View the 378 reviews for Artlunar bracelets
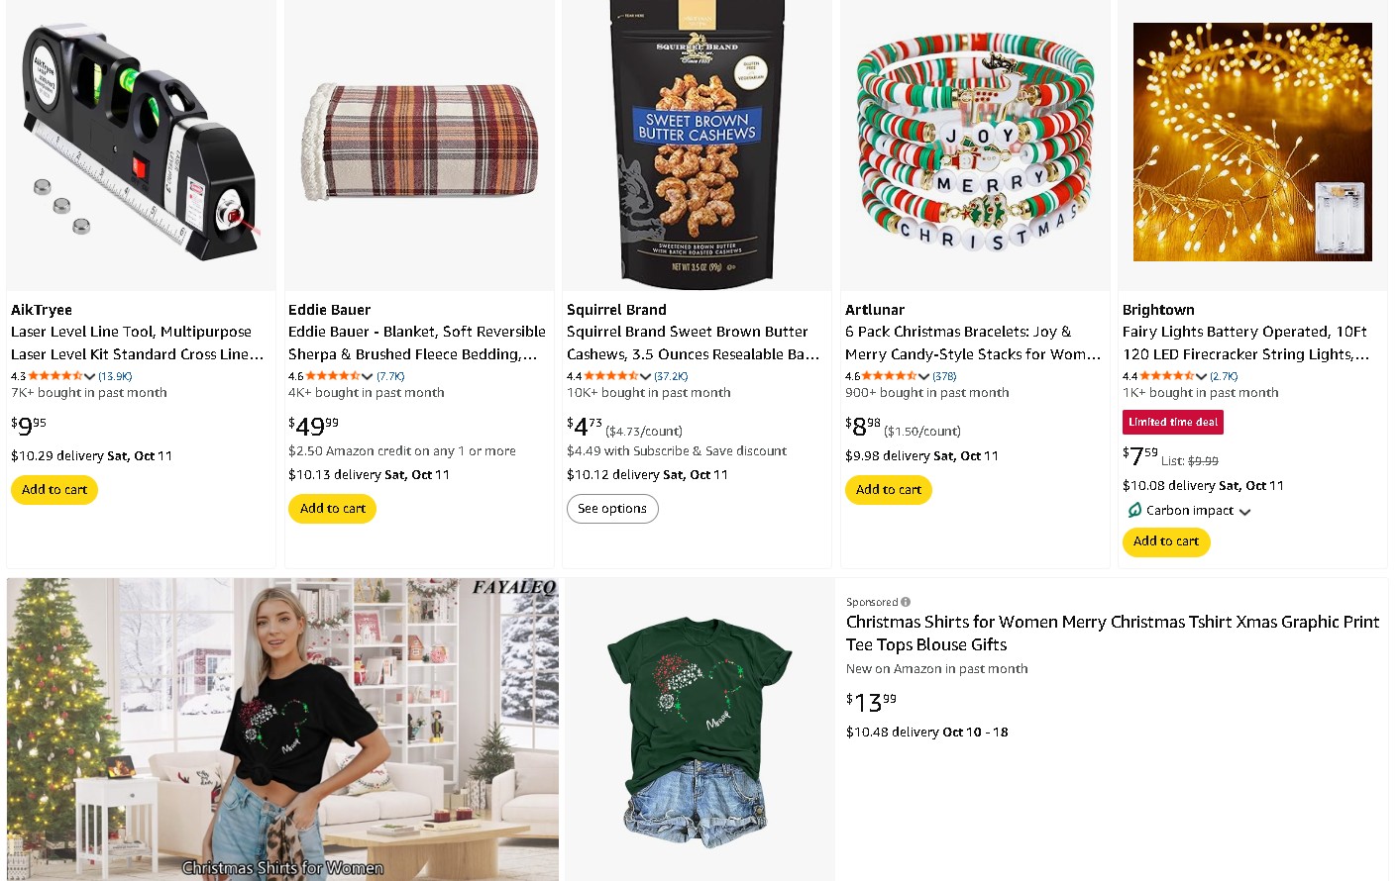The height and width of the screenshot is (881, 1399). (x=944, y=376)
